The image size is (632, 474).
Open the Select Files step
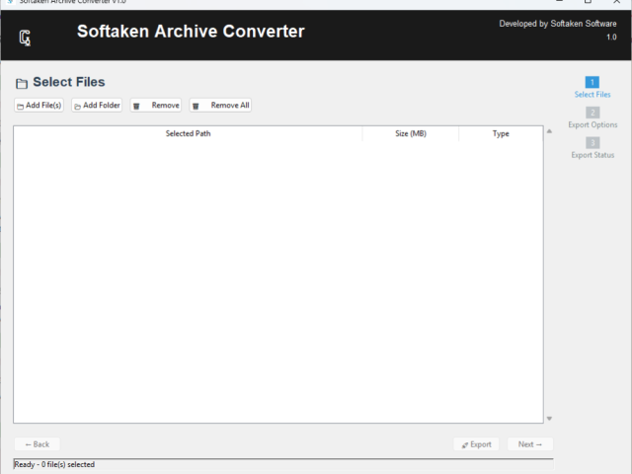(x=592, y=95)
